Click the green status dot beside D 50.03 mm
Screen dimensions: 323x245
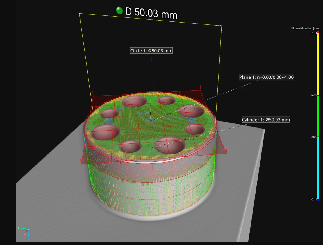pyautogui.click(x=119, y=10)
